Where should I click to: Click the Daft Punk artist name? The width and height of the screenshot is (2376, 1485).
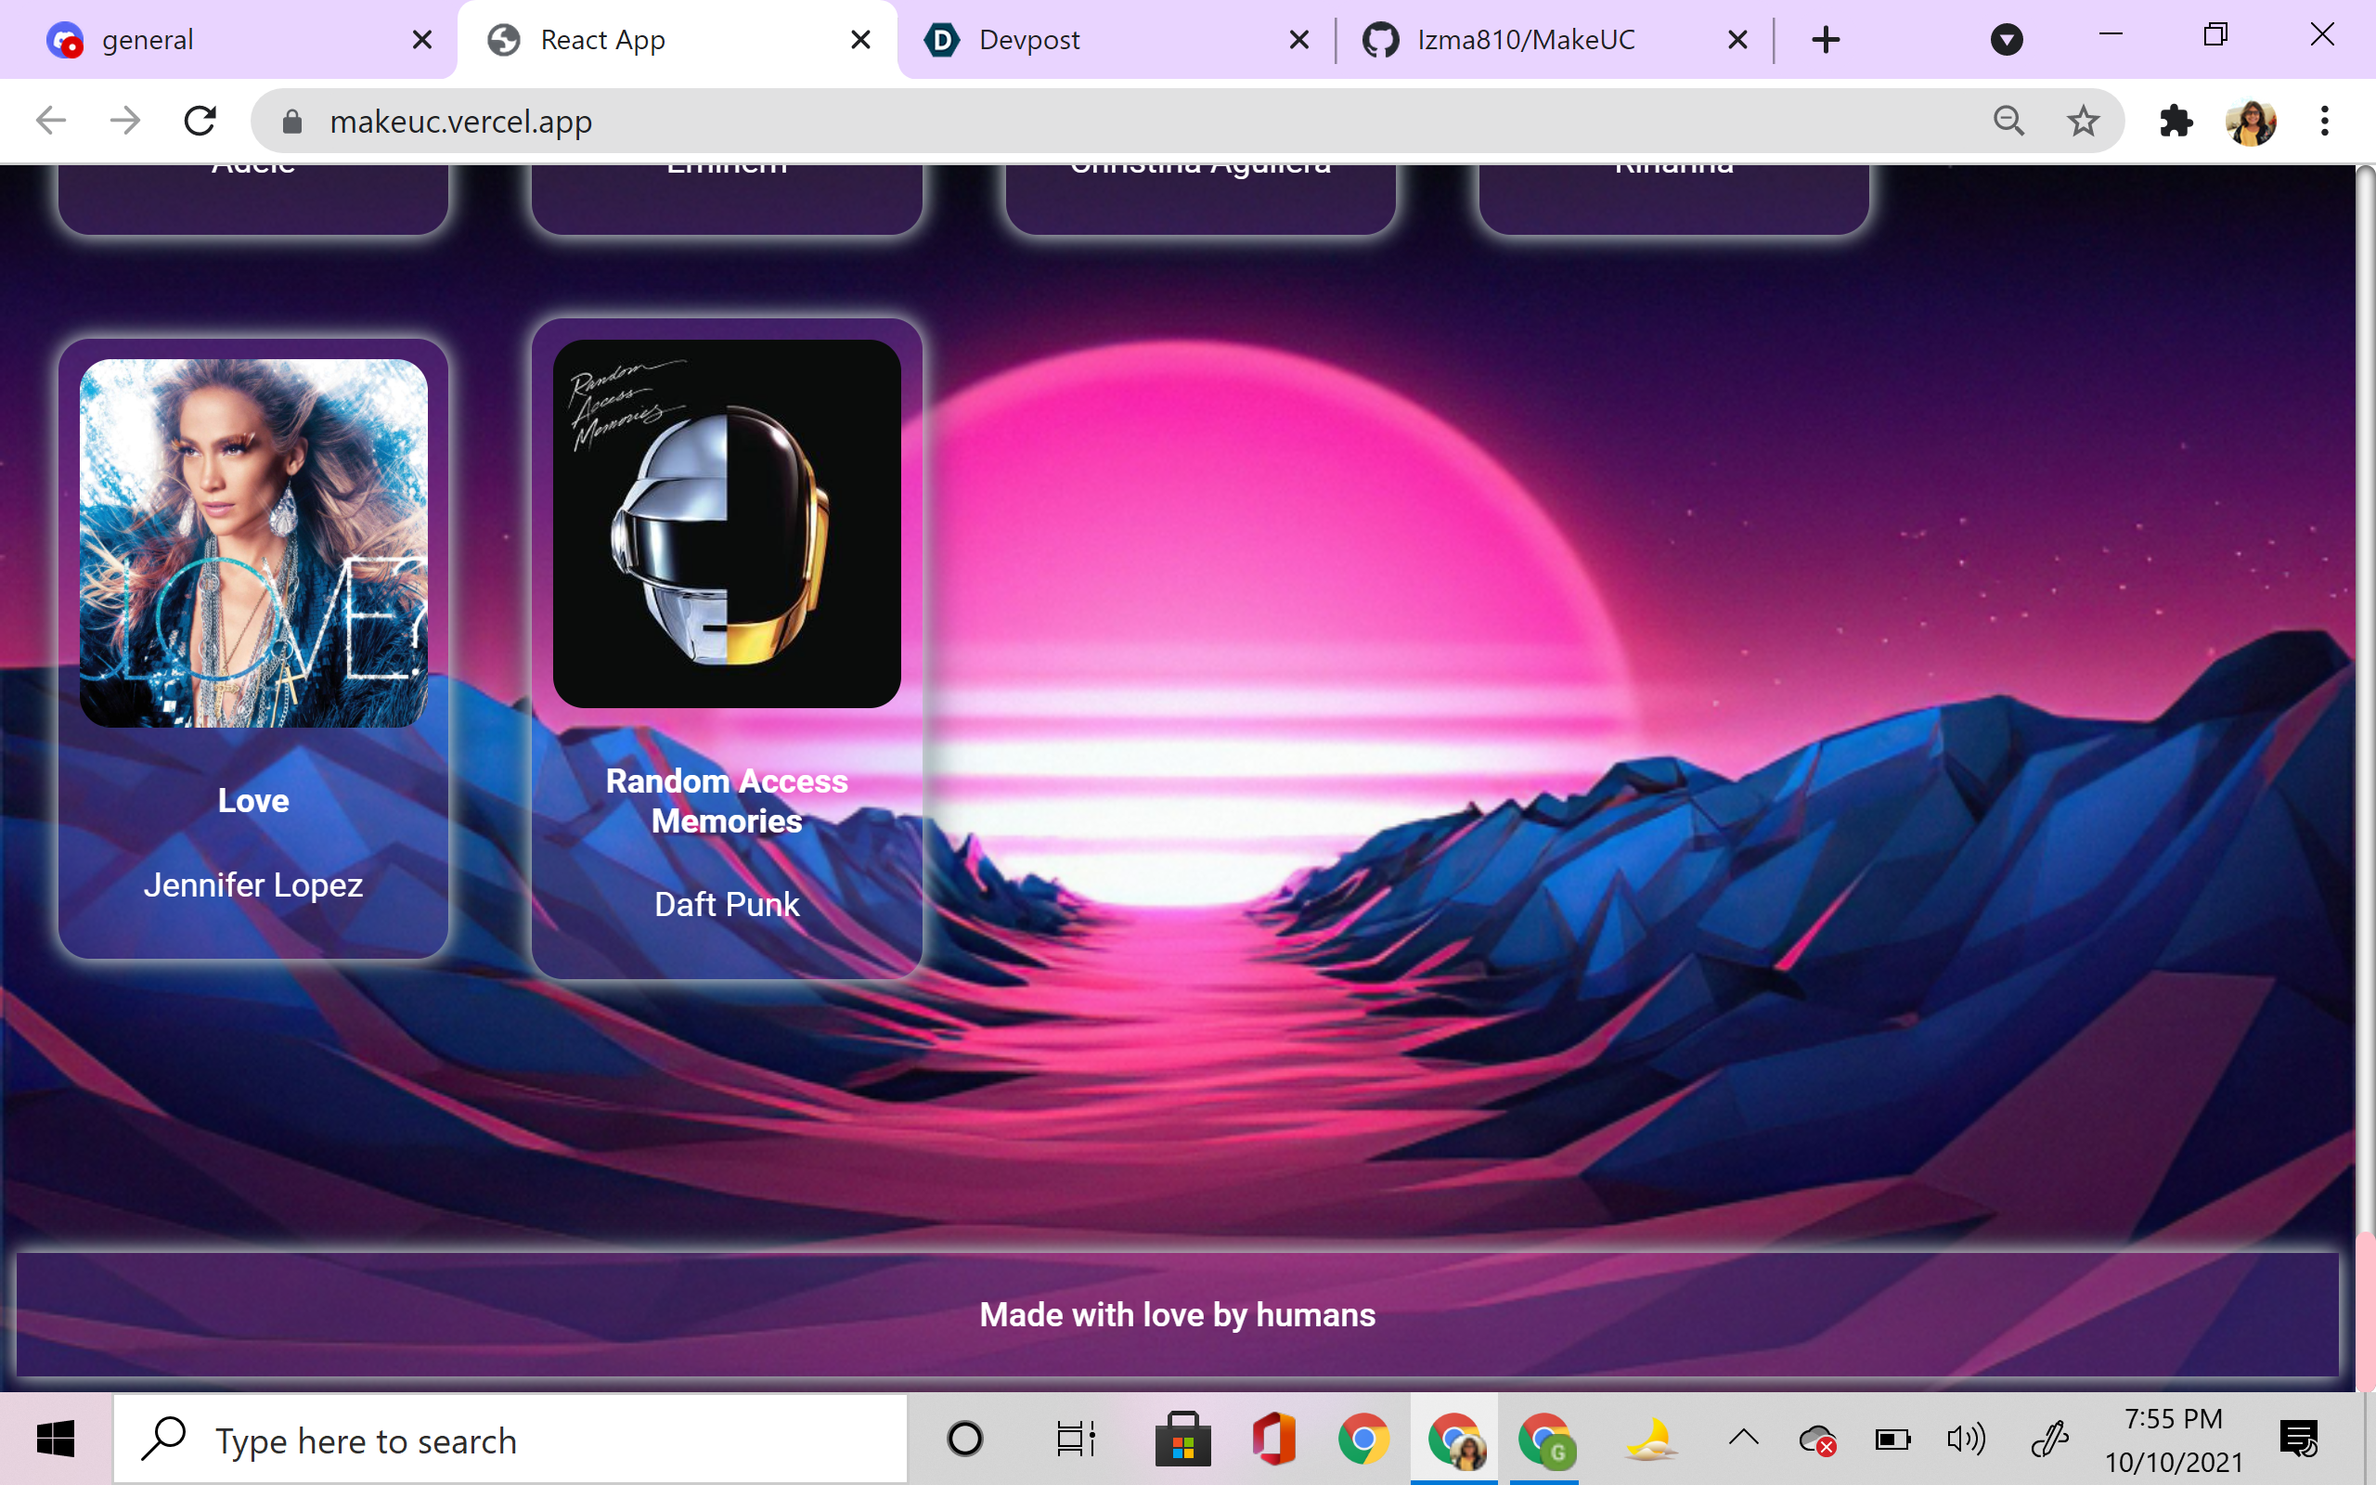[727, 904]
